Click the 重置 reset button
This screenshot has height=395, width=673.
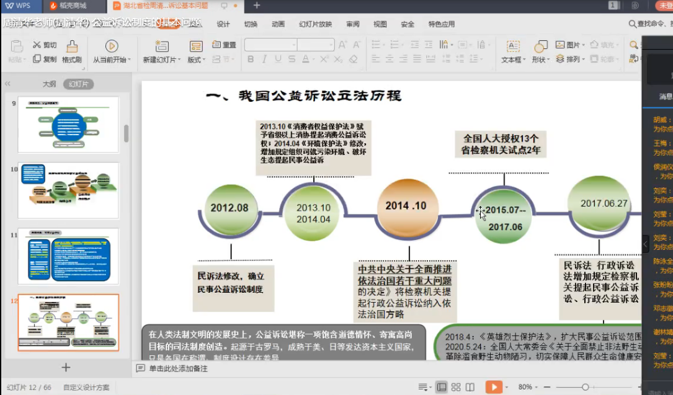click(224, 45)
